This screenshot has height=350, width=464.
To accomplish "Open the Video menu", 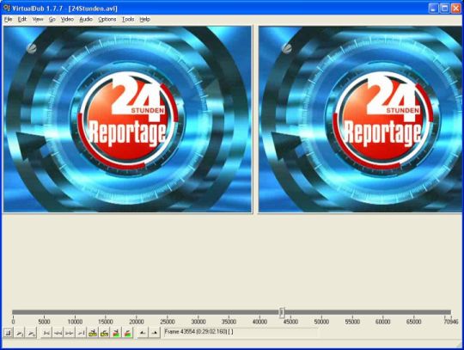I will pyautogui.click(x=67, y=19).
